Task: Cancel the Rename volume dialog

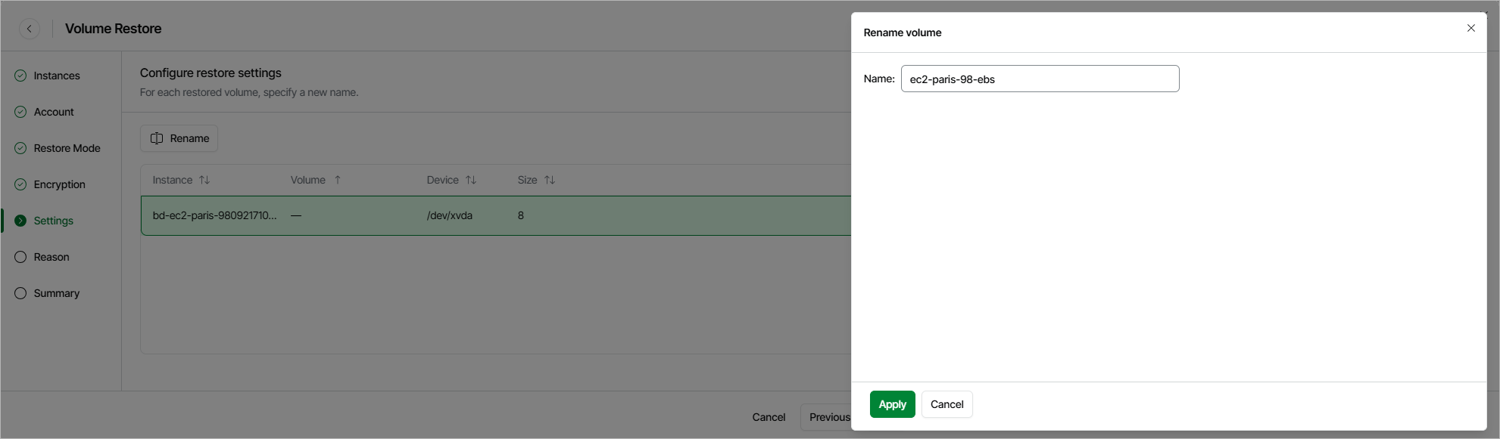Action: tap(946, 404)
